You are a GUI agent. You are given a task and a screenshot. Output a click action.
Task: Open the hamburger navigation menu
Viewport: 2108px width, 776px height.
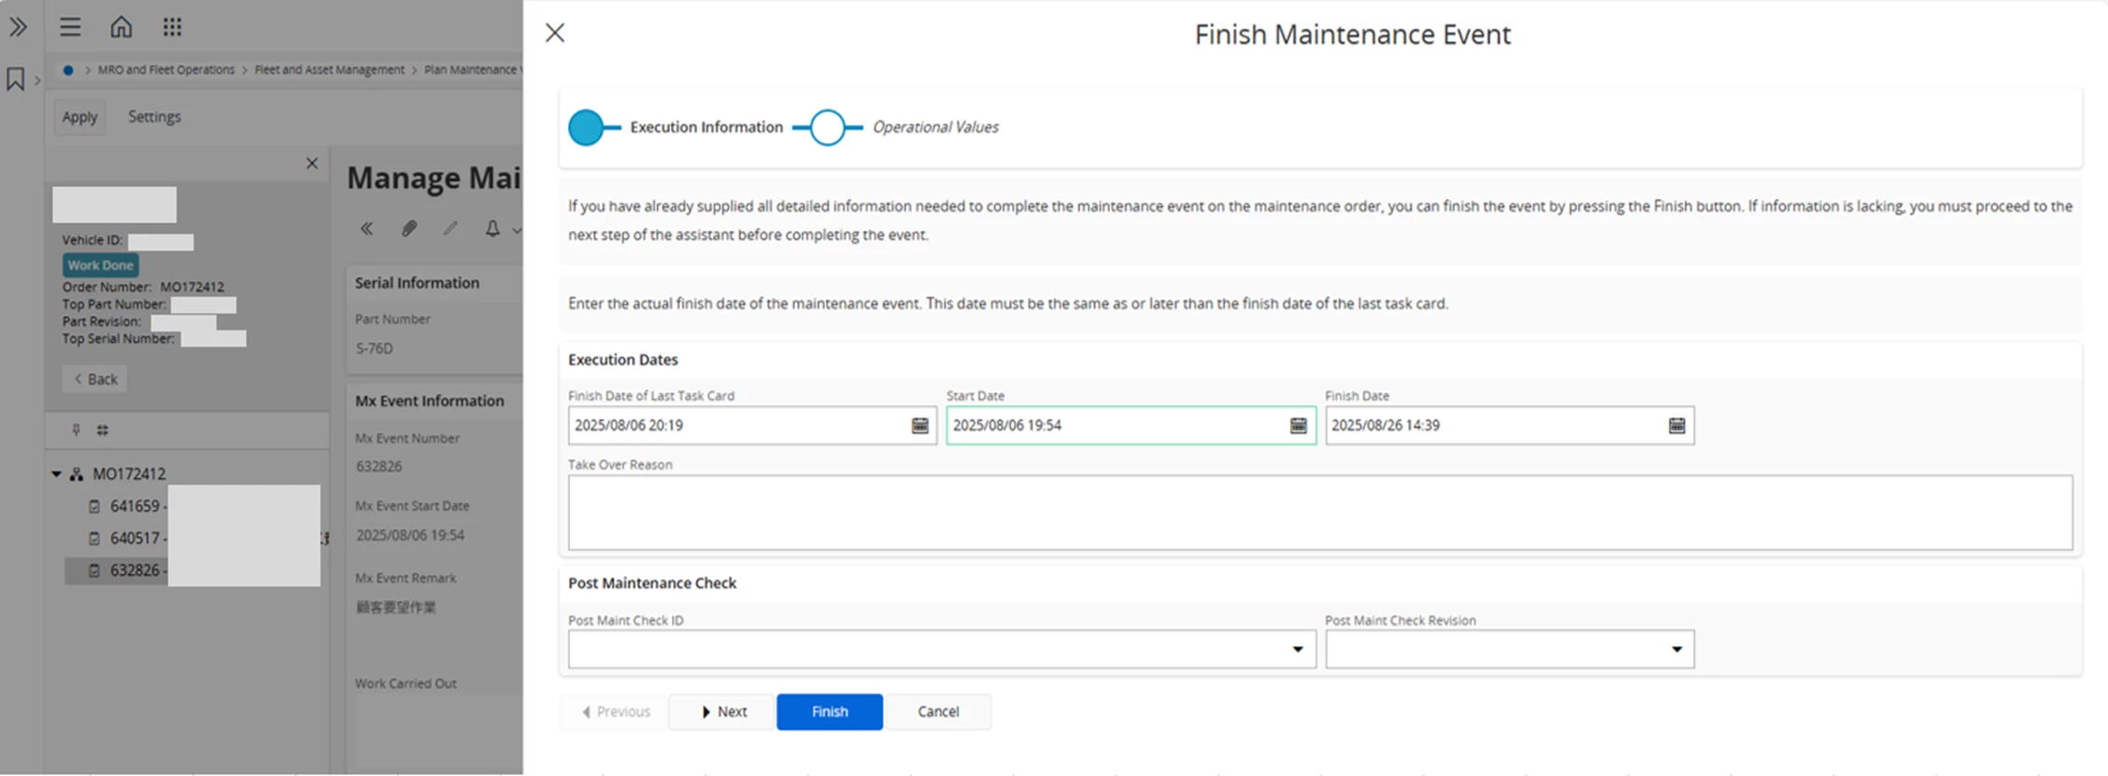70,27
